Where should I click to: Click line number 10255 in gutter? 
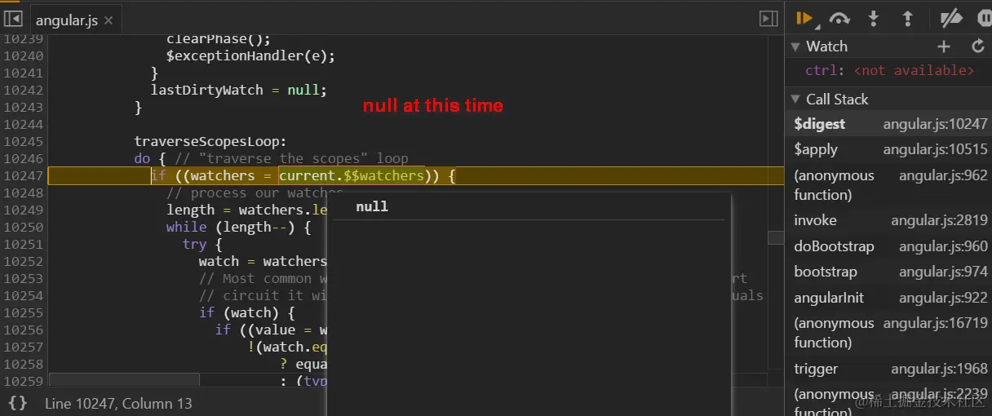tap(23, 312)
